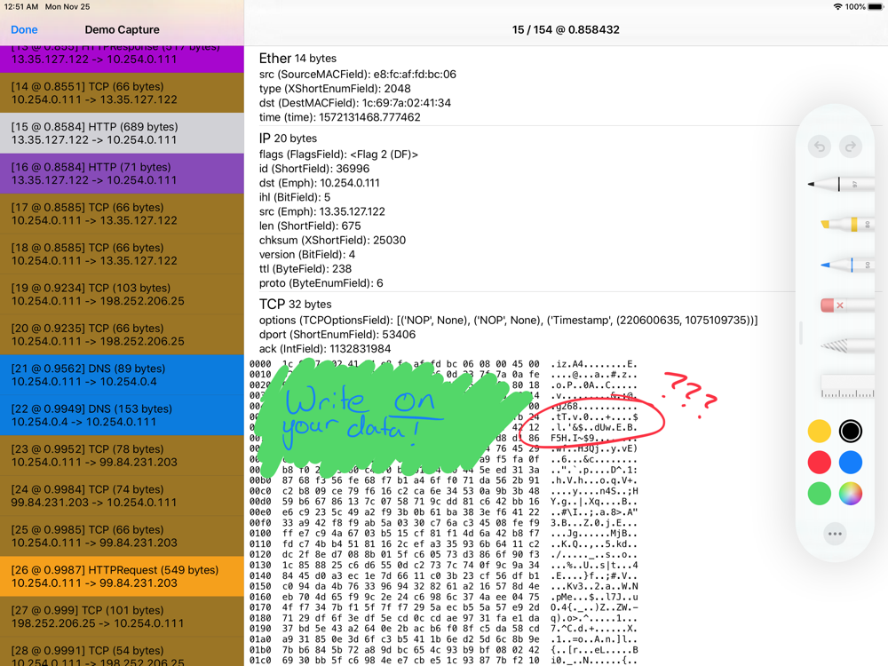This screenshot has height=666, width=888.
Task: Redo the markup stroke
Action: (x=850, y=147)
